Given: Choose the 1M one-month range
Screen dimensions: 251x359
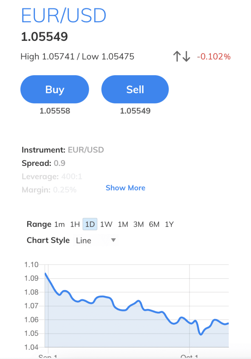Looking at the screenshot, I should tap(123, 224).
